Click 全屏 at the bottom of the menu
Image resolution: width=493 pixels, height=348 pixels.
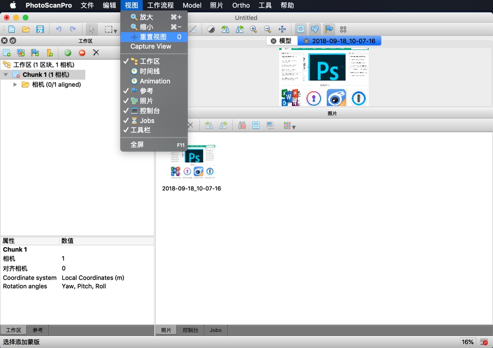point(137,145)
